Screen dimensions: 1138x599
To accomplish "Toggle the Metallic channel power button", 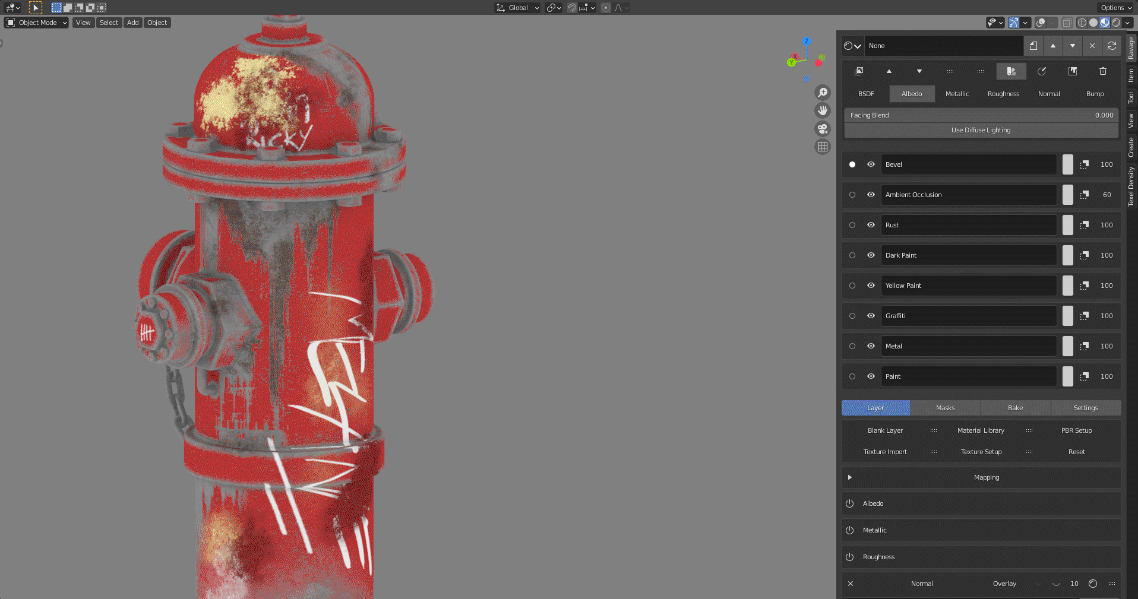I will [x=850, y=530].
